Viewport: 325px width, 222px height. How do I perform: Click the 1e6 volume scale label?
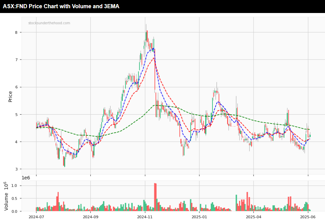click(26, 178)
